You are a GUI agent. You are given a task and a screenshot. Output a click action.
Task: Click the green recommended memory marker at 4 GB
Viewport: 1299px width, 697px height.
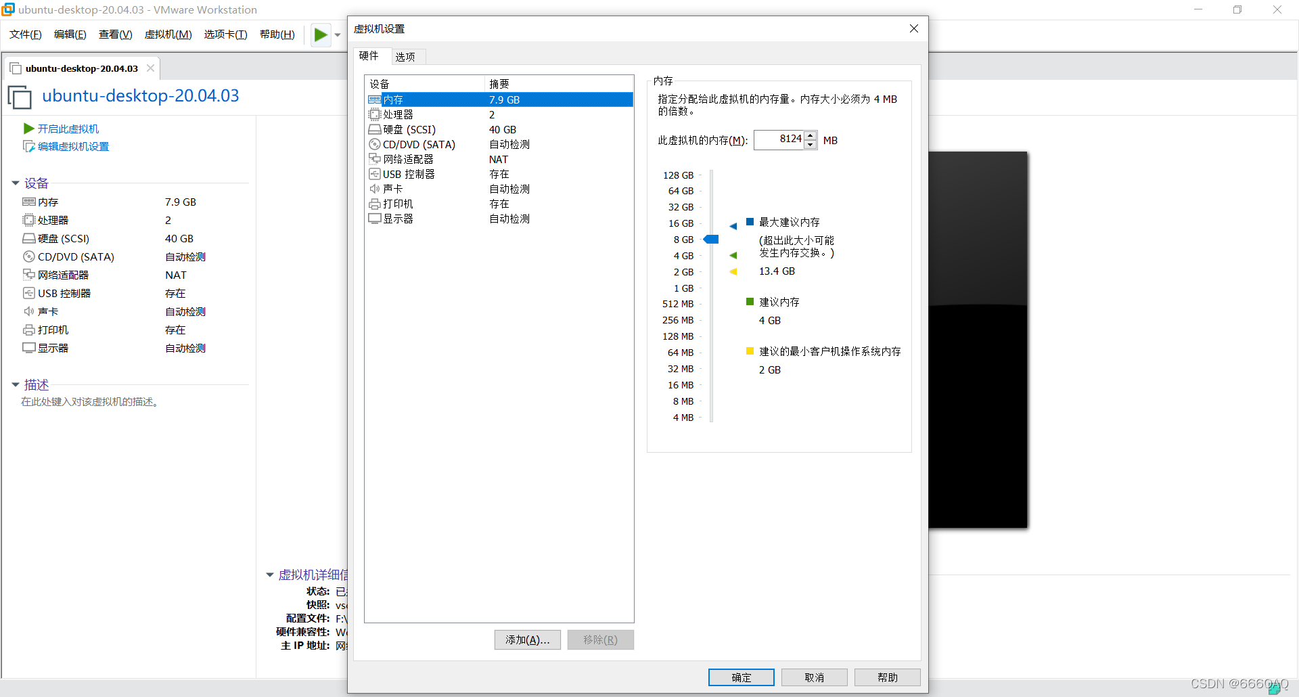click(733, 255)
